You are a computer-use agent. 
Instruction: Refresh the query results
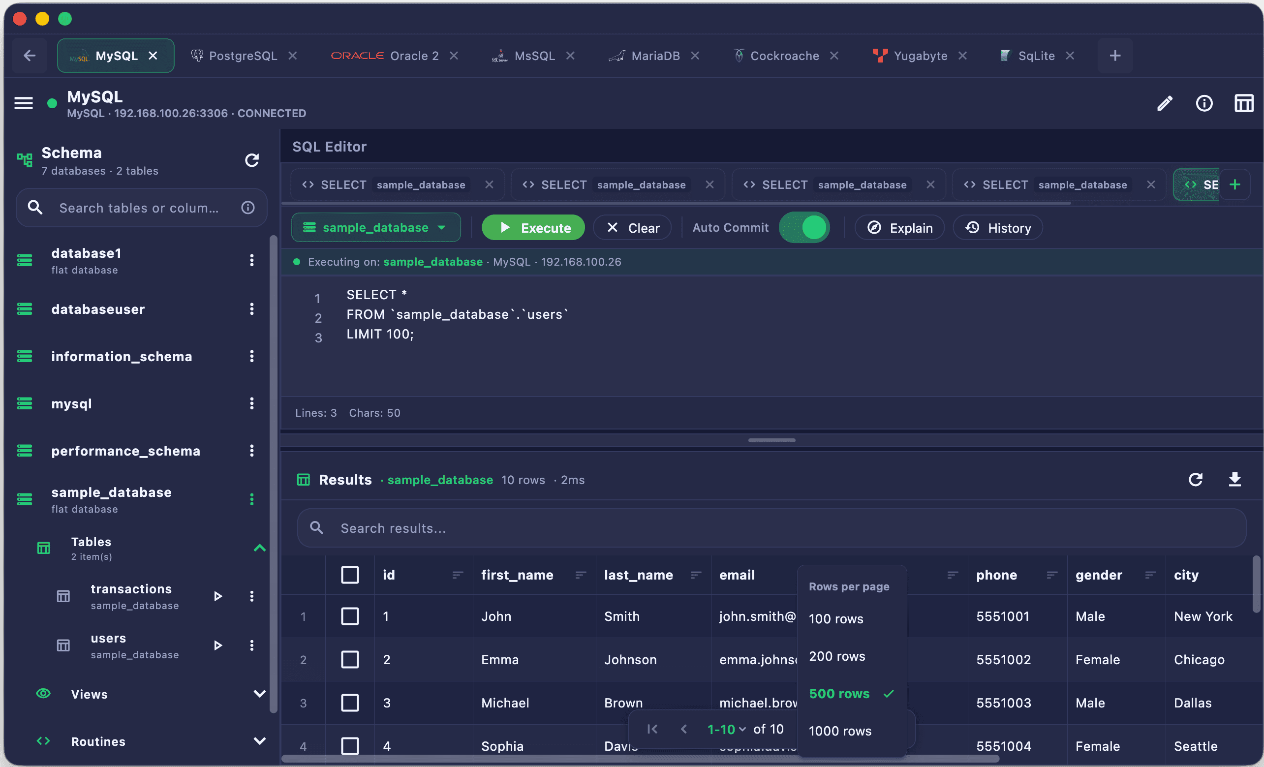(x=1196, y=480)
